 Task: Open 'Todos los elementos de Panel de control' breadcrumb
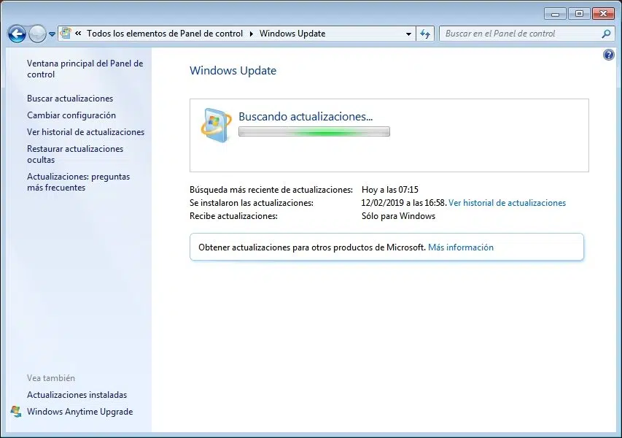[165, 34]
